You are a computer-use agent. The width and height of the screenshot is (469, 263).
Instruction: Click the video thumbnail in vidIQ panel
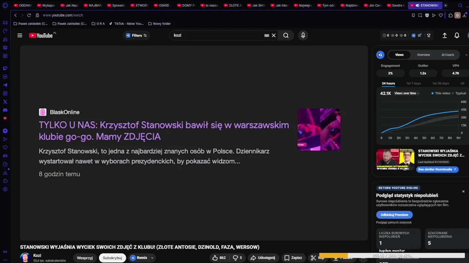pos(395,159)
